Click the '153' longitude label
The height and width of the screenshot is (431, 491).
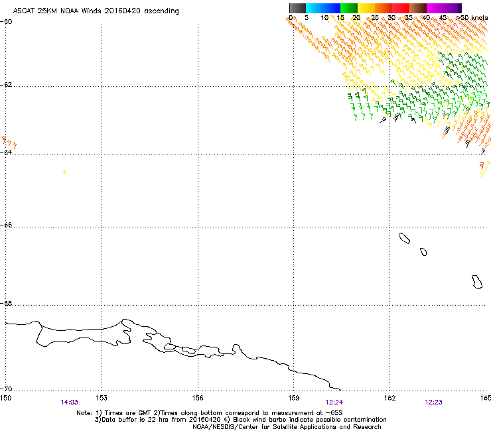pyautogui.click(x=102, y=398)
